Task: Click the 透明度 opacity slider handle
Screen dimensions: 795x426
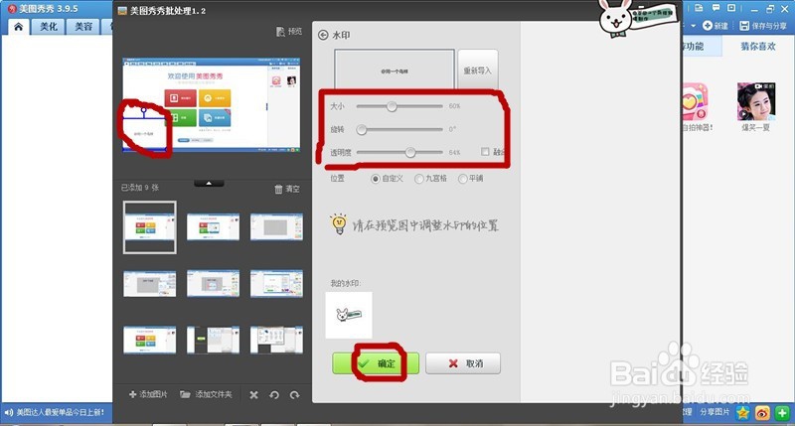Action: (410, 152)
